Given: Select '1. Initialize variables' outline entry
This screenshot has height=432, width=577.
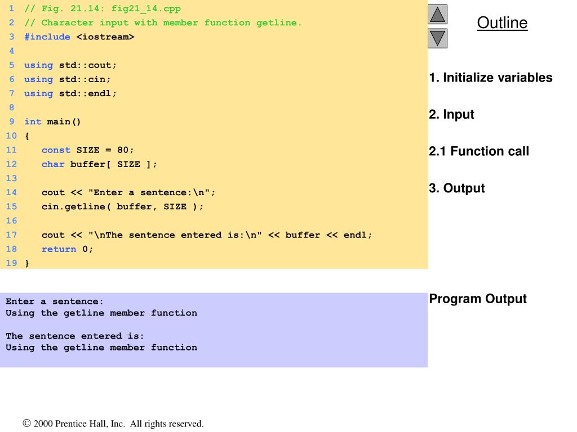Looking at the screenshot, I should (x=491, y=78).
